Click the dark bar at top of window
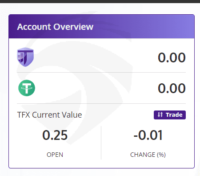The width and height of the screenshot is (200, 176). pyautogui.click(x=100, y=1)
